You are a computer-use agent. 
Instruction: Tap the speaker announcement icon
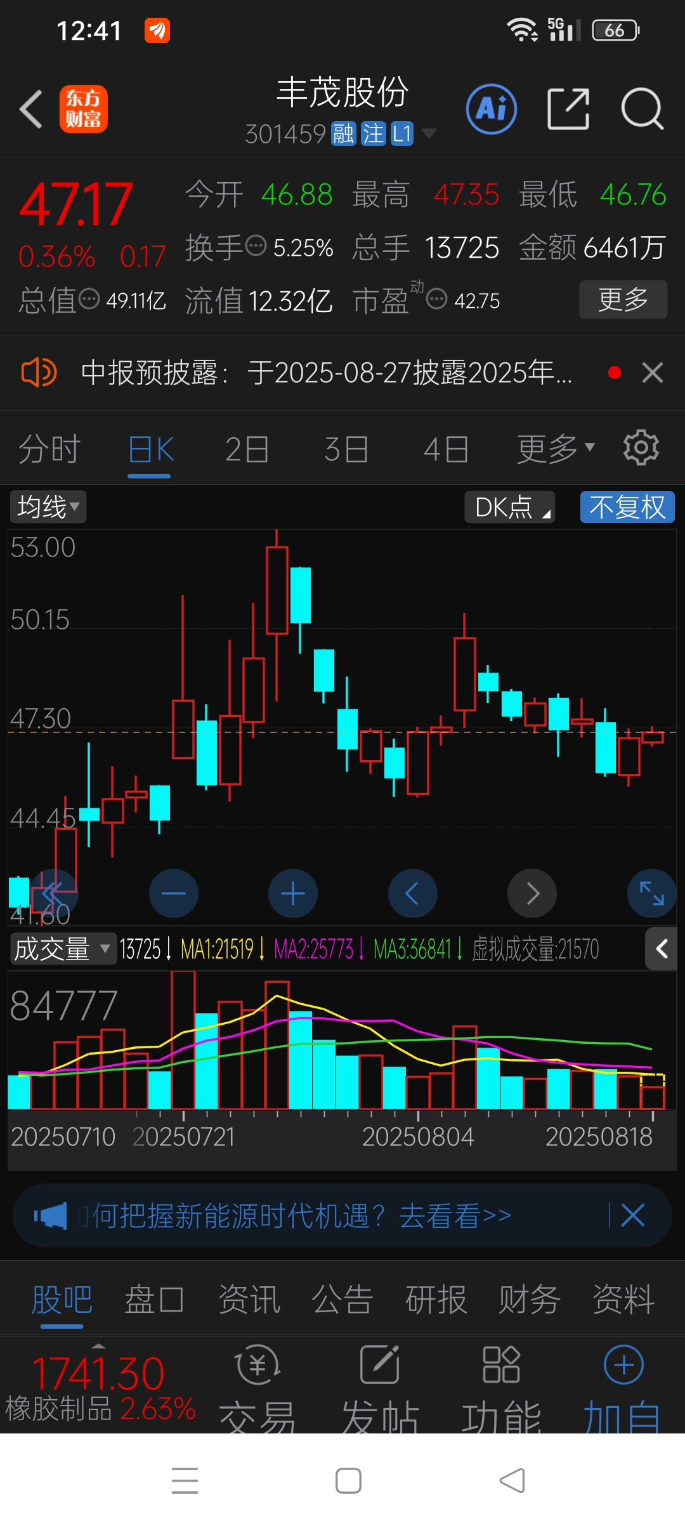[39, 372]
